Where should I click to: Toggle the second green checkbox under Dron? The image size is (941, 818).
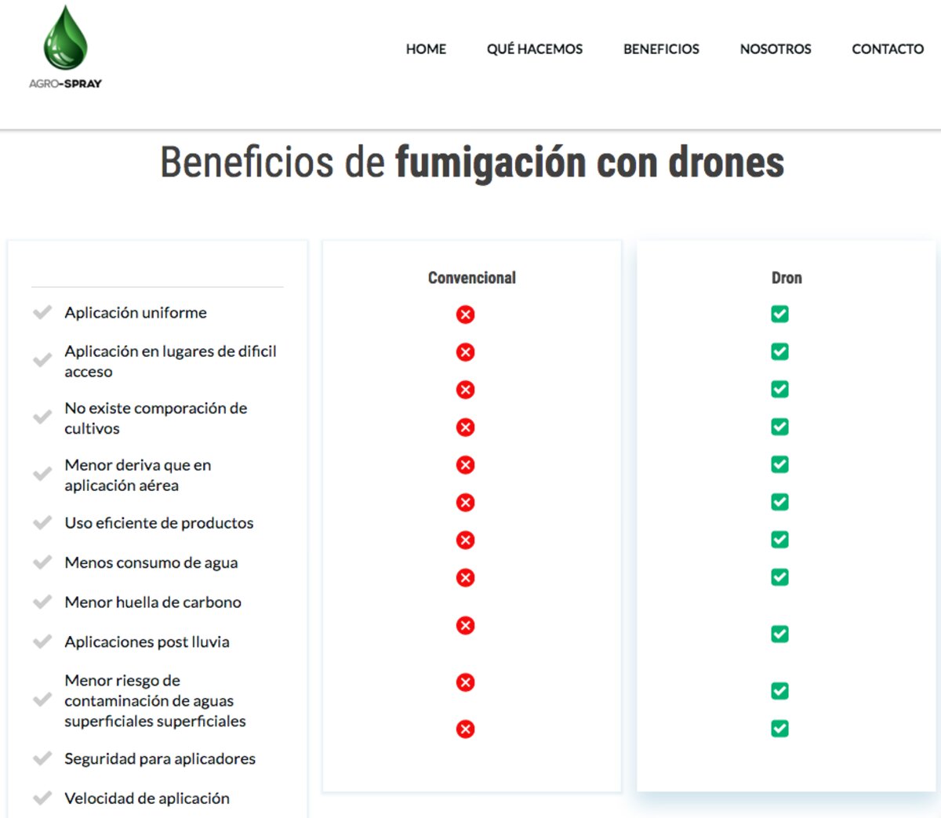pyautogui.click(x=779, y=351)
